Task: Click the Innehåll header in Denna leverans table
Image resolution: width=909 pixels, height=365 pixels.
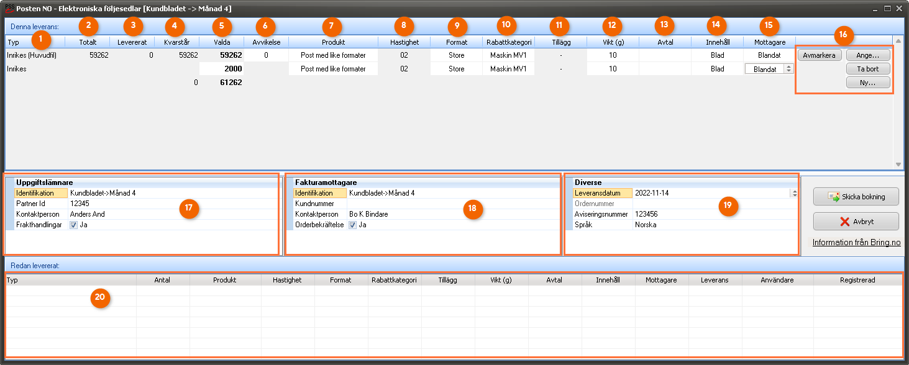Action: click(717, 42)
